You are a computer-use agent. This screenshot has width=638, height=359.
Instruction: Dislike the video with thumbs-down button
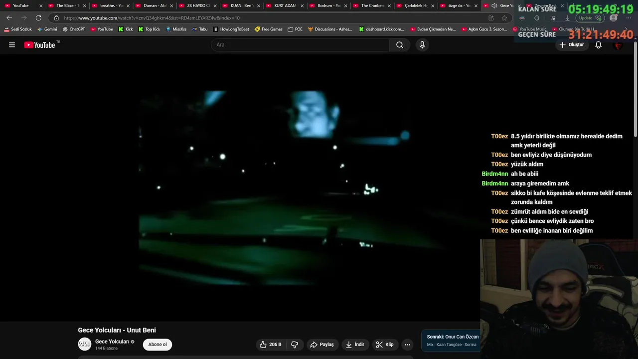[x=295, y=345]
